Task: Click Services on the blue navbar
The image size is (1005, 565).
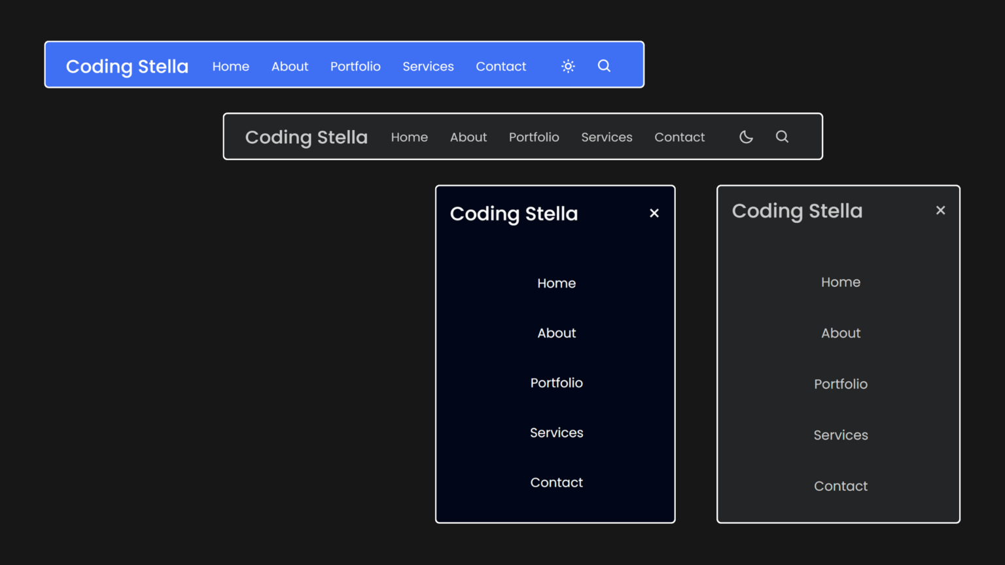Action: click(428, 66)
